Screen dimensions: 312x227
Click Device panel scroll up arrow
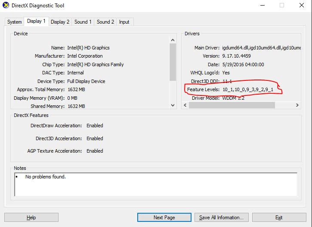point(173,40)
